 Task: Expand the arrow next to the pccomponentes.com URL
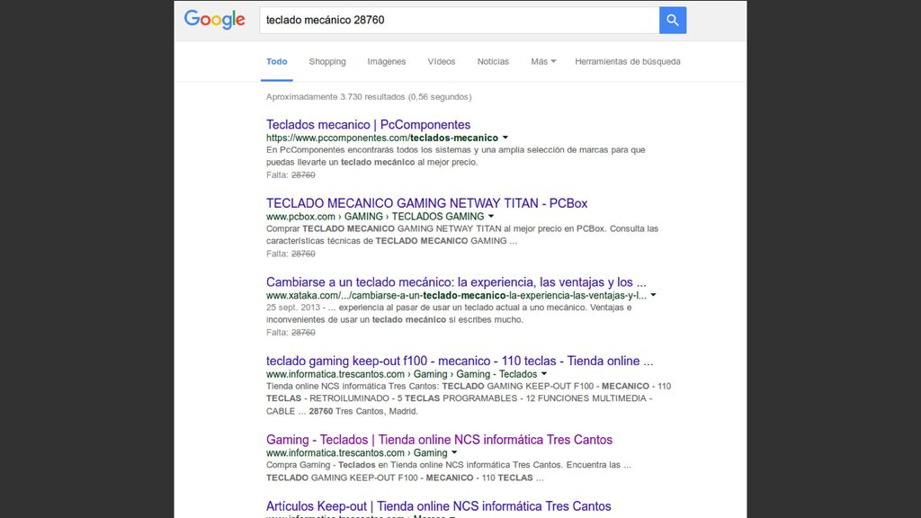tap(505, 138)
